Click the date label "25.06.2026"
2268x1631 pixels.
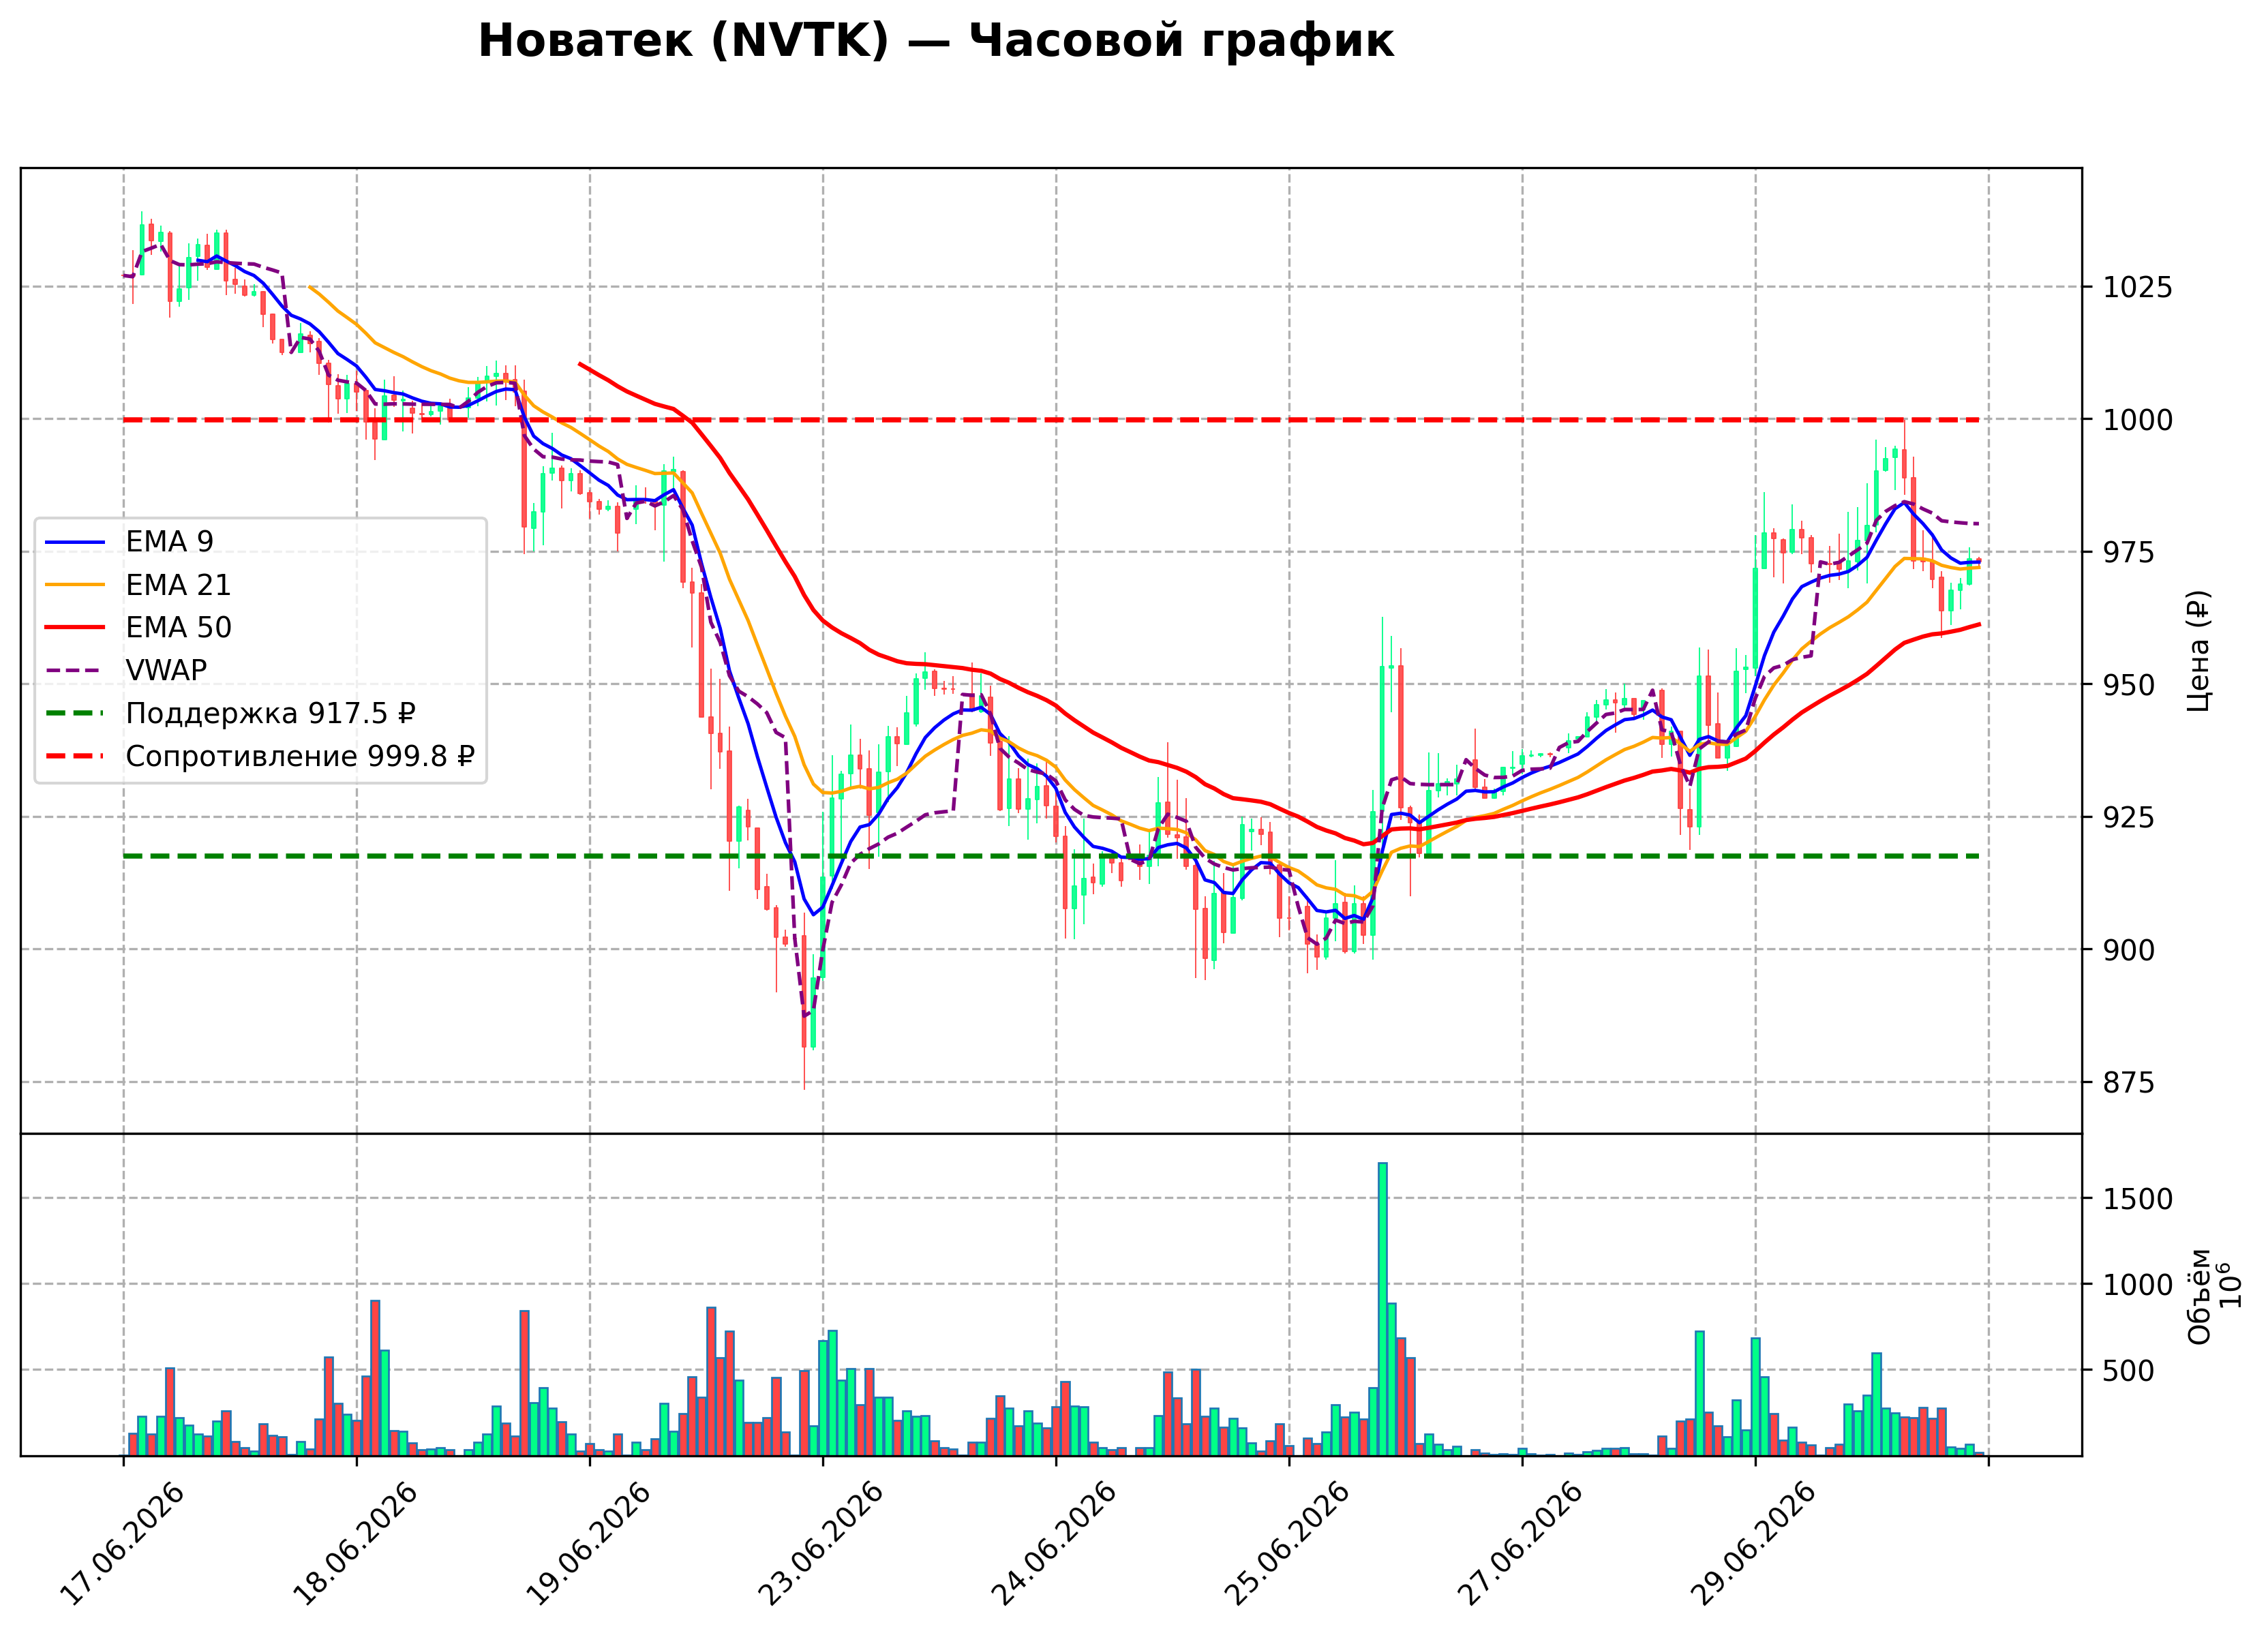point(1287,1545)
